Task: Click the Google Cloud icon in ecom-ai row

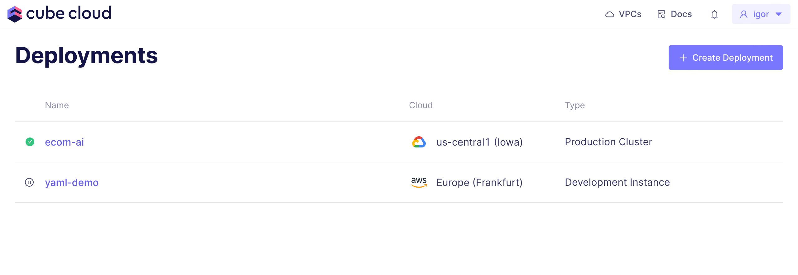Action: (419, 142)
